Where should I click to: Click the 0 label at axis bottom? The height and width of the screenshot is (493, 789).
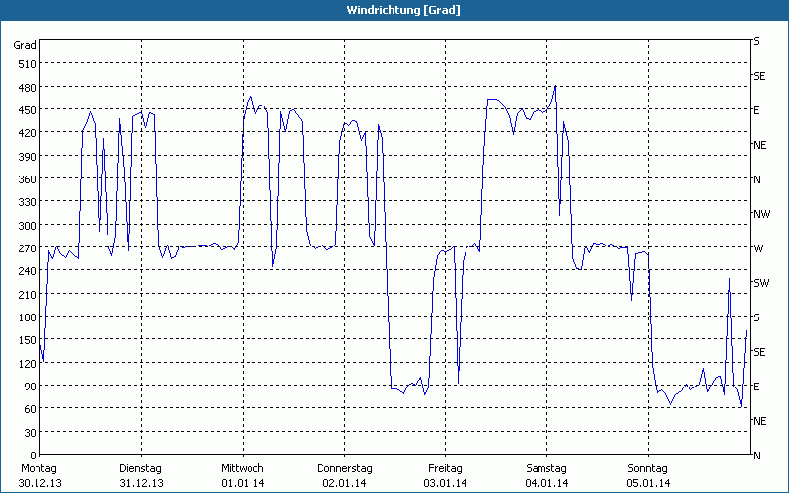click(x=32, y=456)
